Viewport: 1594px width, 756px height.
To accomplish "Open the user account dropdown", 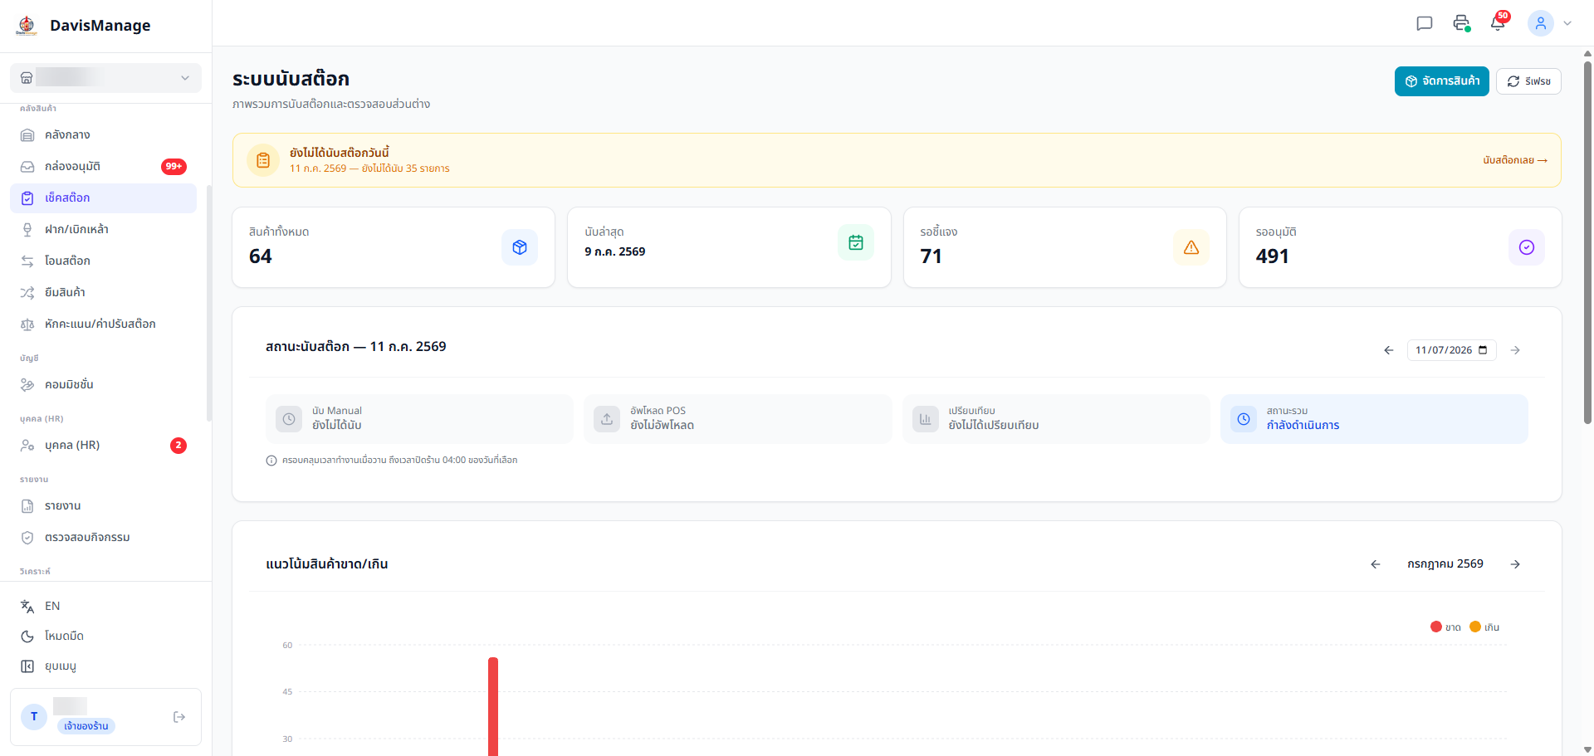I will pos(1550,23).
